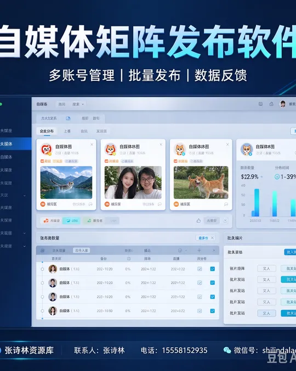Switch to the 会盒分布 tab
Image resolution: width=296 pixels, height=371 pixels.
[47, 131]
